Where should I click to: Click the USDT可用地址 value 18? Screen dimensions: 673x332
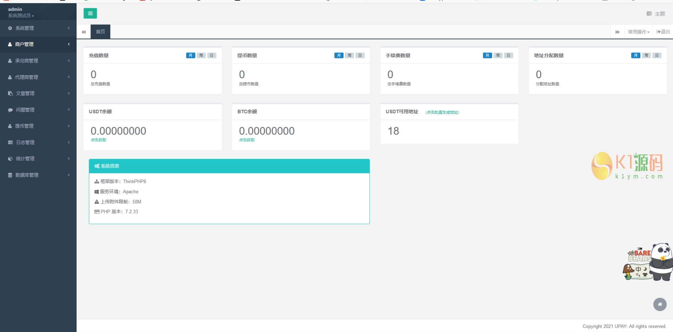tap(393, 131)
